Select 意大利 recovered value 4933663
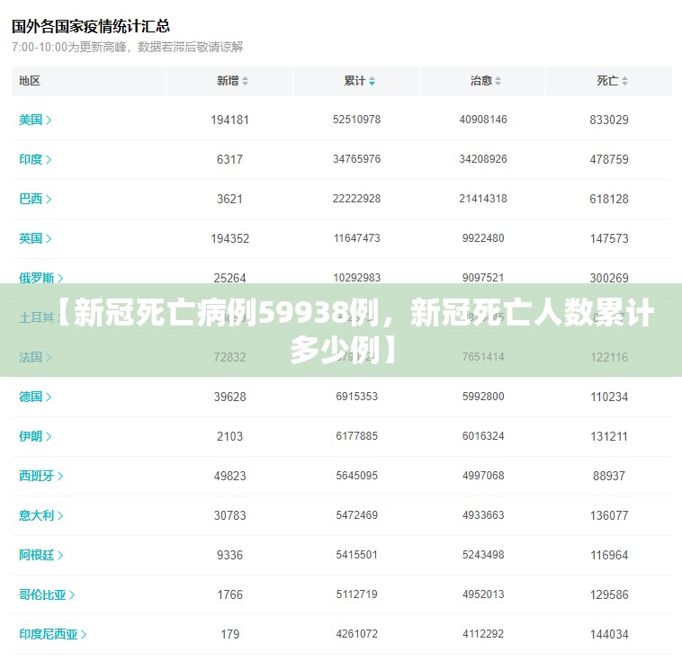 (483, 515)
